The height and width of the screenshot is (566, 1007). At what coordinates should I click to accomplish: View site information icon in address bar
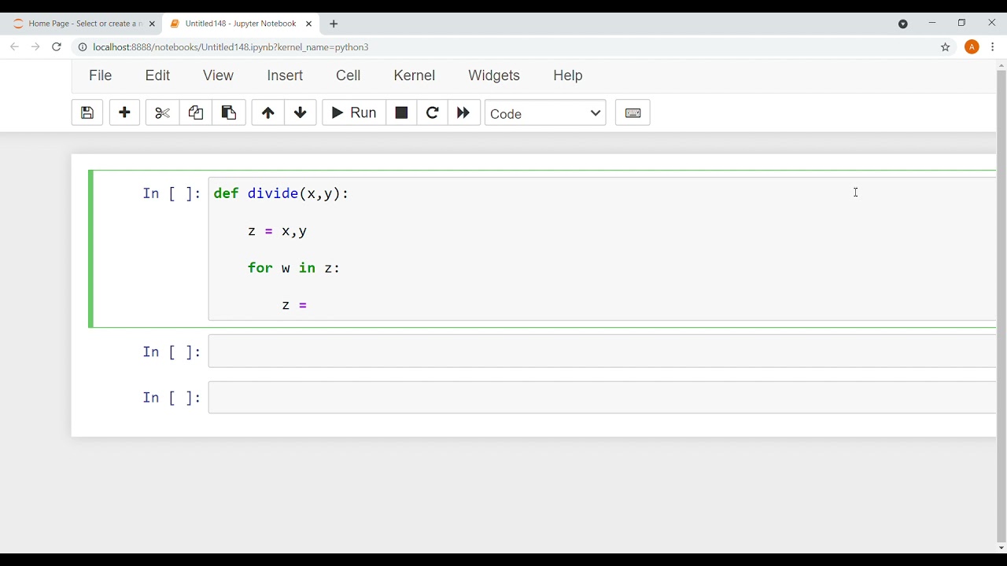tap(82, 47)
